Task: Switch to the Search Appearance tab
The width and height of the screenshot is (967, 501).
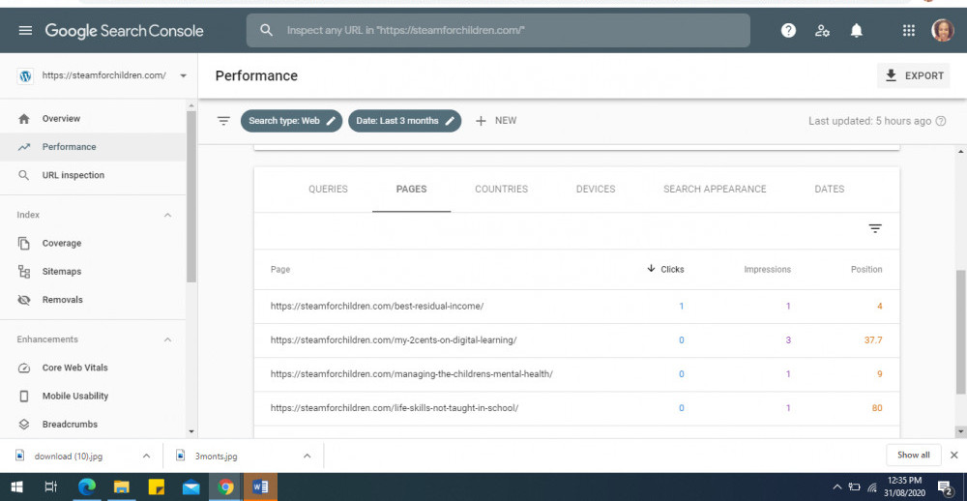Action: pos(715,189)
